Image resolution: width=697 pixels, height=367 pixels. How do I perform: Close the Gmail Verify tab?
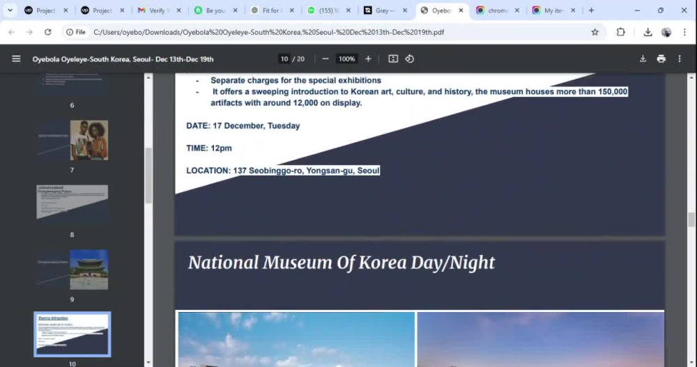178,10
